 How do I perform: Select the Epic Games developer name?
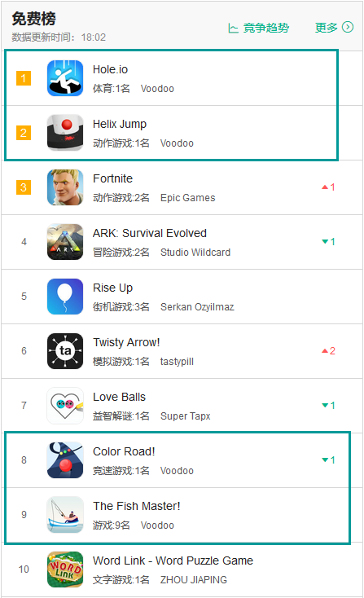click(x=188, y=198)
